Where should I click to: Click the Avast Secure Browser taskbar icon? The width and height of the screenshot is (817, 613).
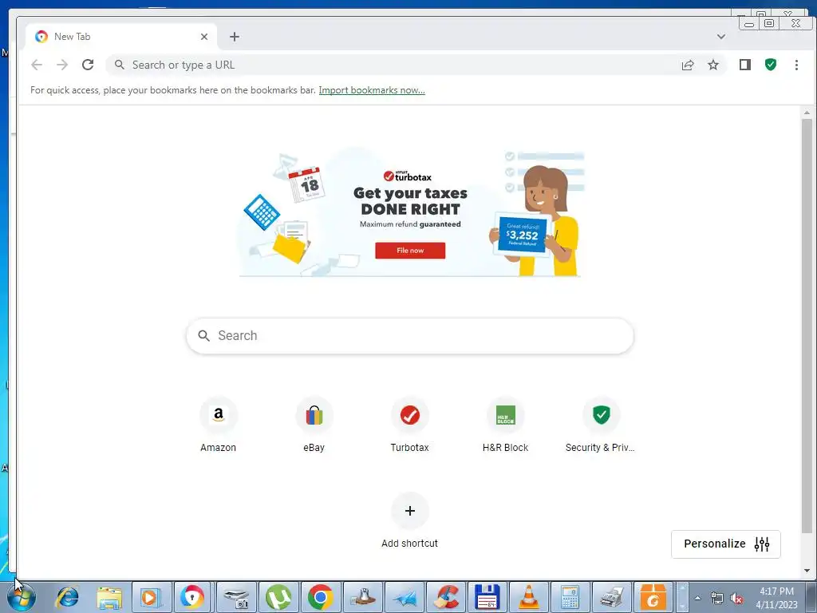click(x=192, y=597)
